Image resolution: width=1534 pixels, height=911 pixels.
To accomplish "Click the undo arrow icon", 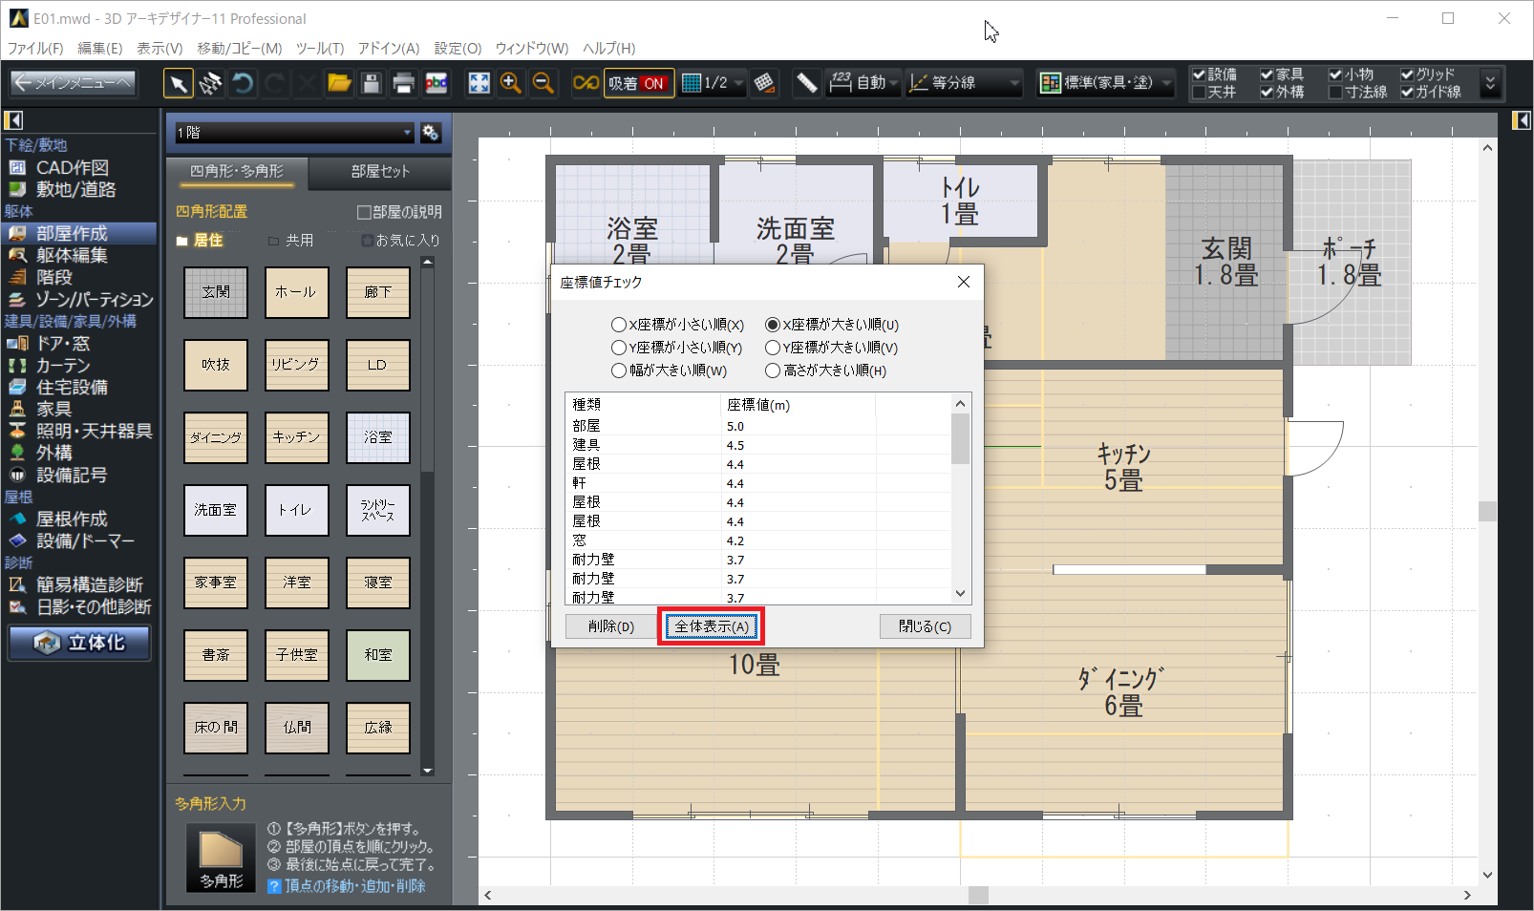I will click(x=243, y=84).
